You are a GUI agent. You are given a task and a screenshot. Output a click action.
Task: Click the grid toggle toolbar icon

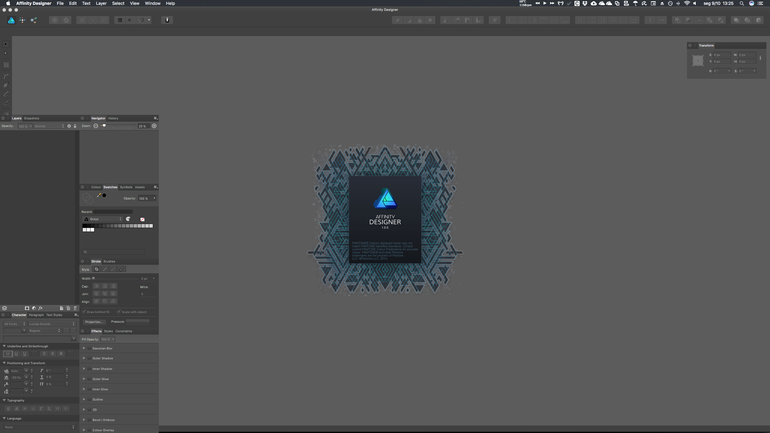[x=120, y=20]
